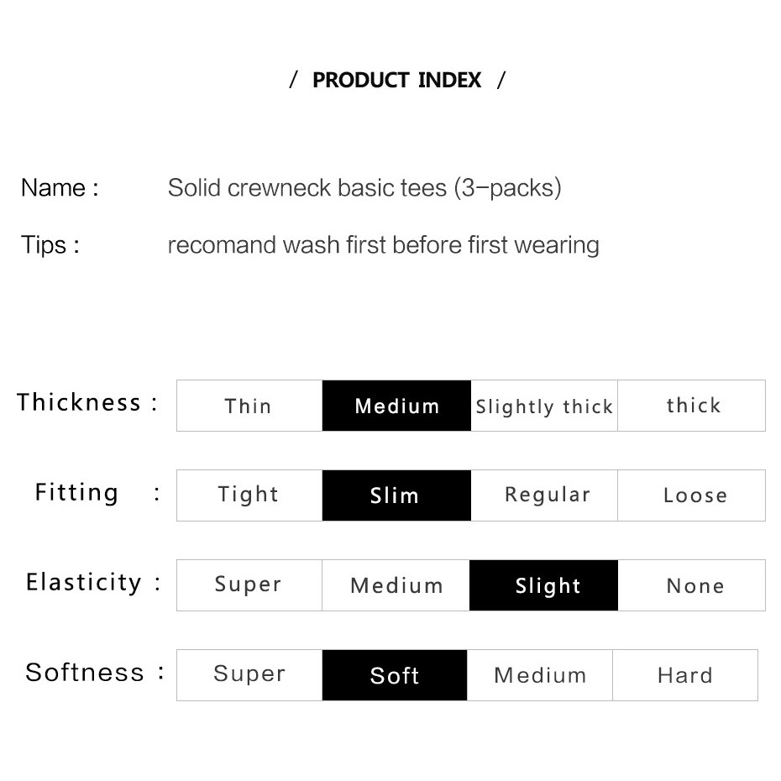The height and width of the screenshot is (781, 781).
Task: Click the product name 'Solid crewneck basic tees'
Action: click(x=364, y=187)
